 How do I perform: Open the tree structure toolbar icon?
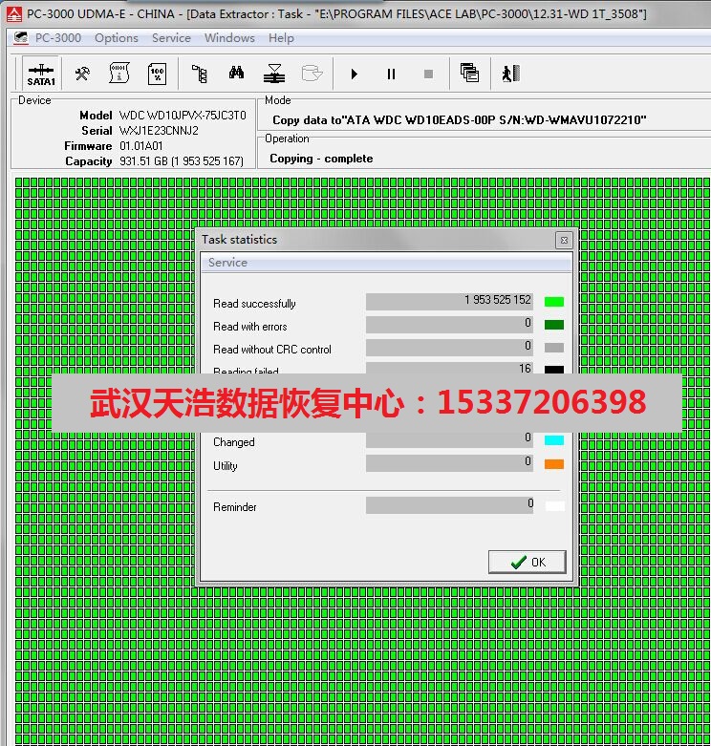tap(199, 74)
